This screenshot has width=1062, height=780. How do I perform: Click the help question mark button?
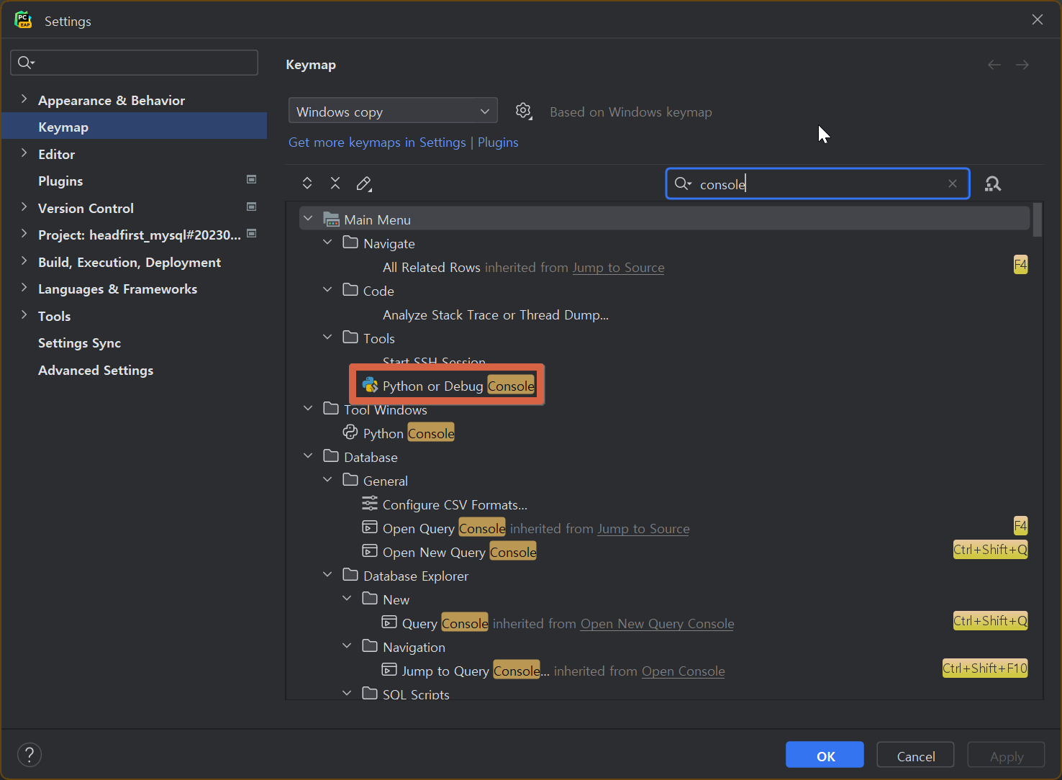point(29,755)
